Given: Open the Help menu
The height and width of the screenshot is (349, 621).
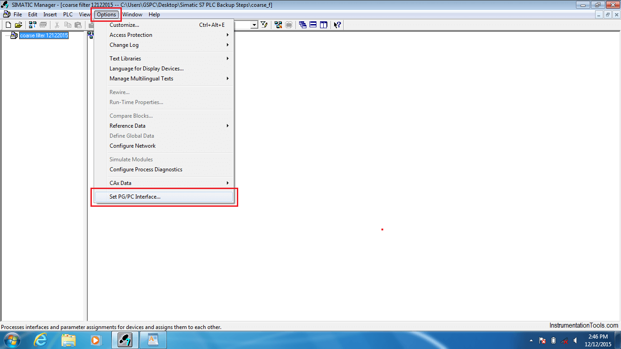Looking at the screenshot, I should click(x=154, y=15).
